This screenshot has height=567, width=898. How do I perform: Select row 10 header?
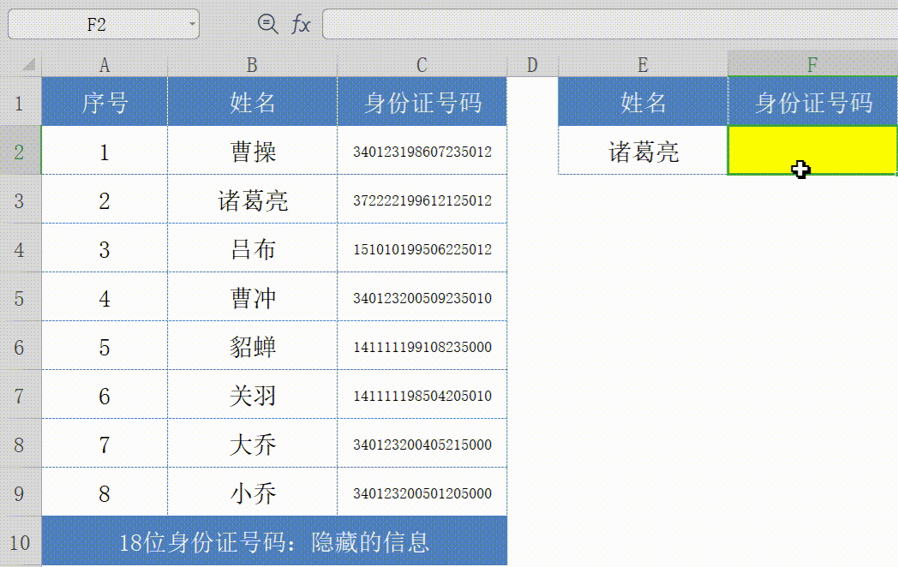(20, 542)
